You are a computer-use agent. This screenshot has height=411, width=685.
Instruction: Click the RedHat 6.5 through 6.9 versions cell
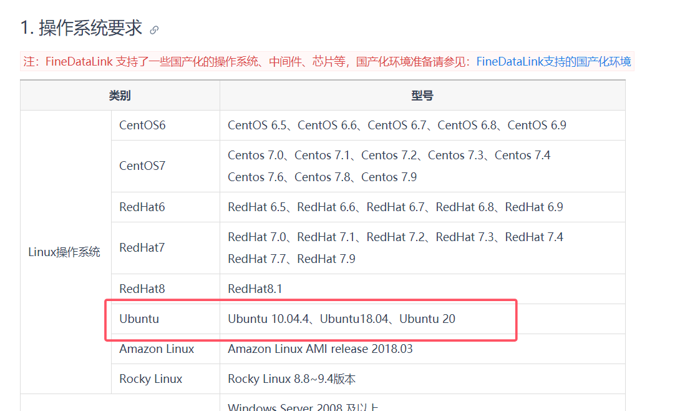point(422,207)
